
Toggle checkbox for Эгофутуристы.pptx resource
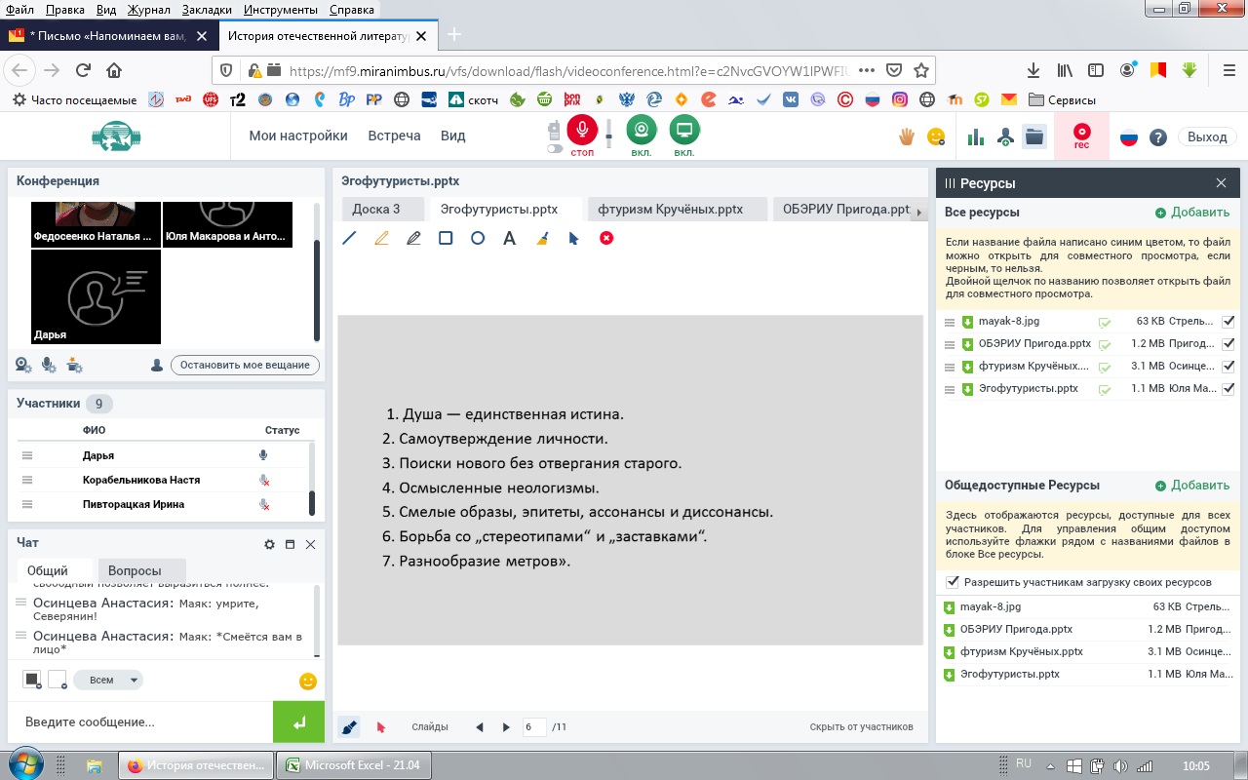pos(1228,388)
